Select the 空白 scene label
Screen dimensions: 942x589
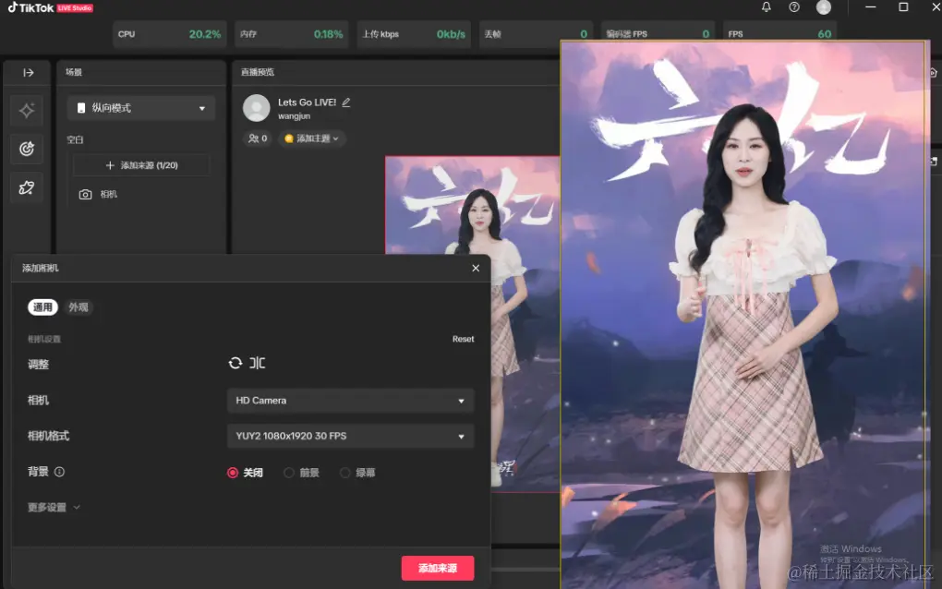tap(75, 140)
